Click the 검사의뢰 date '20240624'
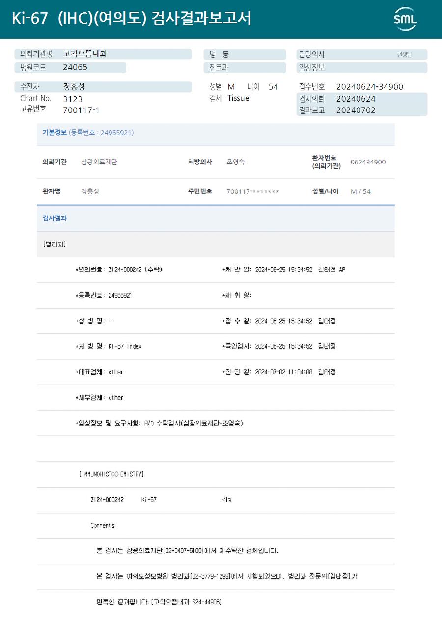The width and height of the screenshot is (442, 624). (x=356, y=99)
